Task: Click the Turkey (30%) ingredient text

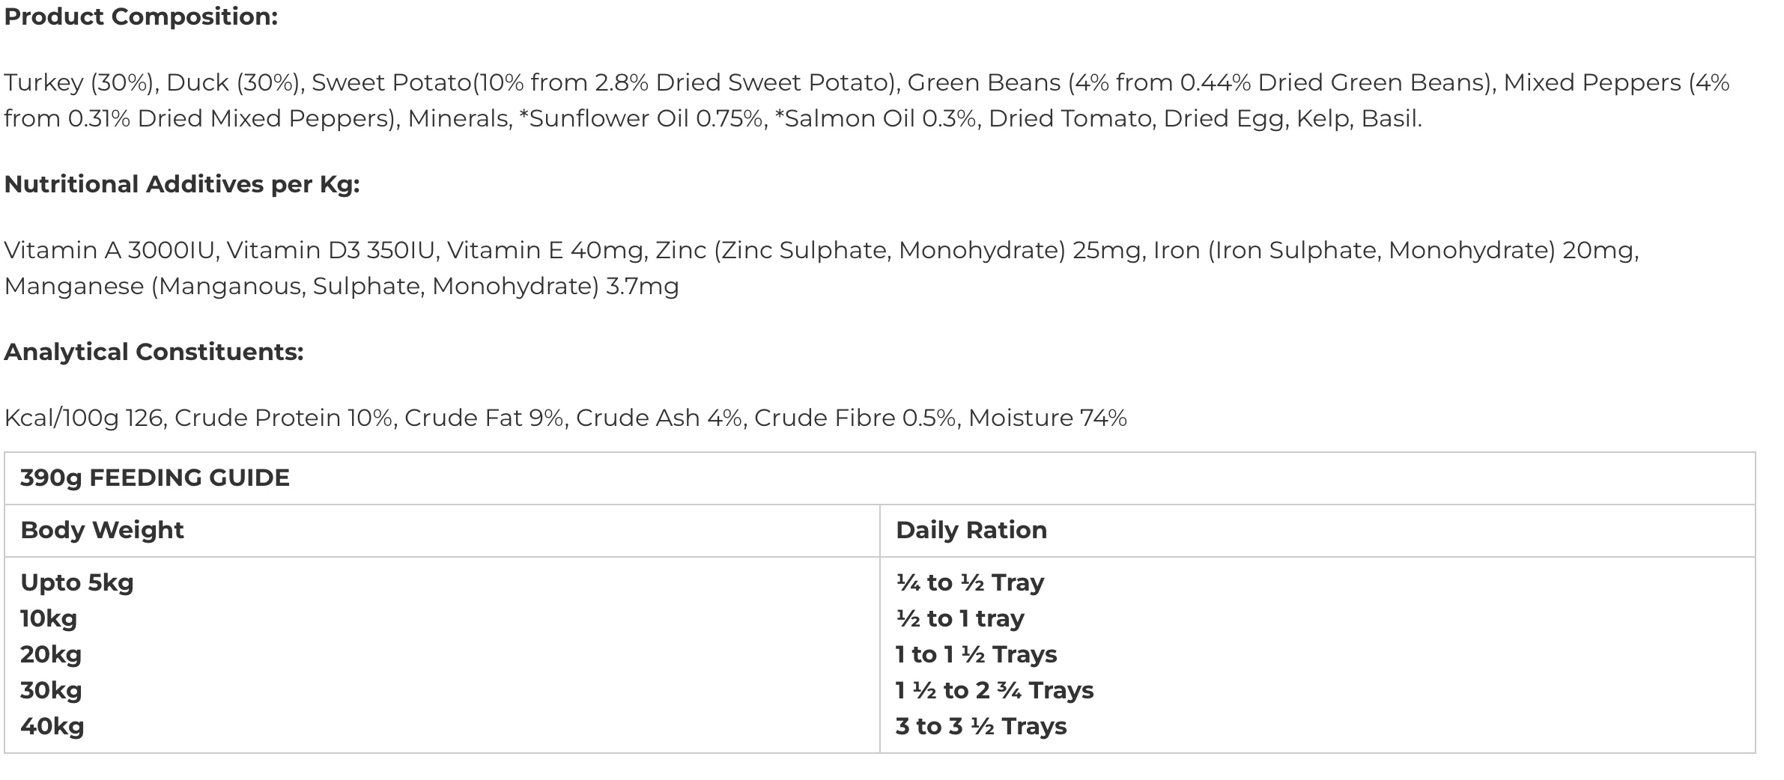Action: [81, 82]
